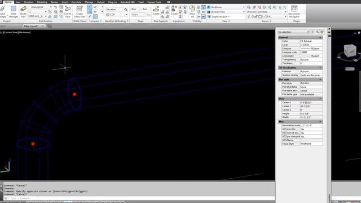Click the Line to Pipe tool
Screen dimensions: 361x203
(x=68, y=12)
